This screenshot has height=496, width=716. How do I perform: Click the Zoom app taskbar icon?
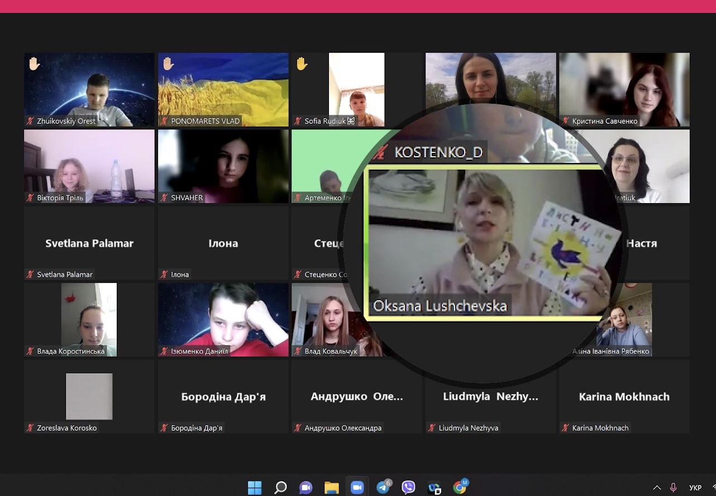click(x=357, y=487)
